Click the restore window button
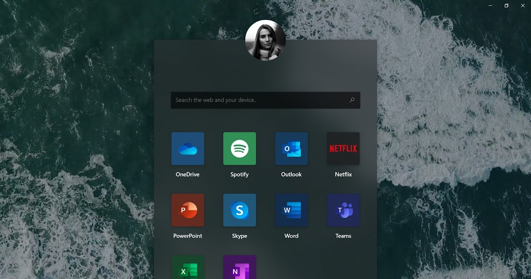This screenshot has height=279, width=531. 506,5
